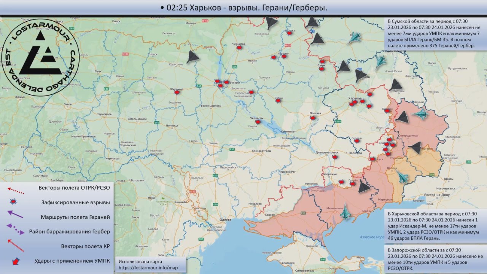This screenshot has height=274, width=487.
Task: Click the jet icon south of Donetsk
Action: point(402,177)
